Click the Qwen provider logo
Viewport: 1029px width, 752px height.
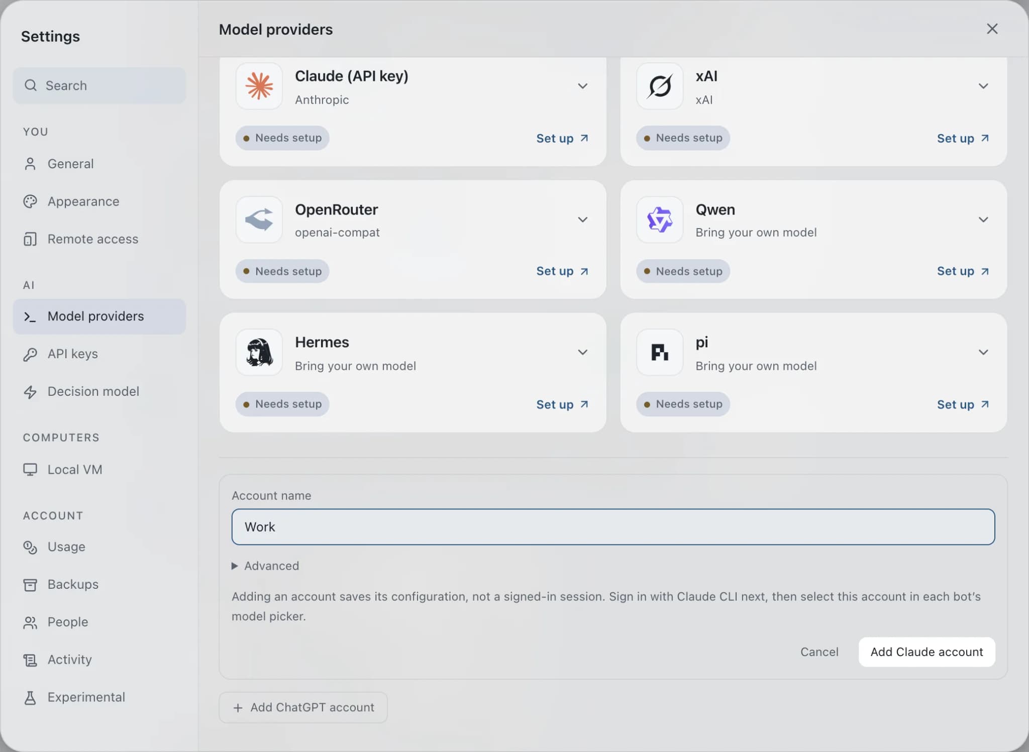click(x=660, y=220)
